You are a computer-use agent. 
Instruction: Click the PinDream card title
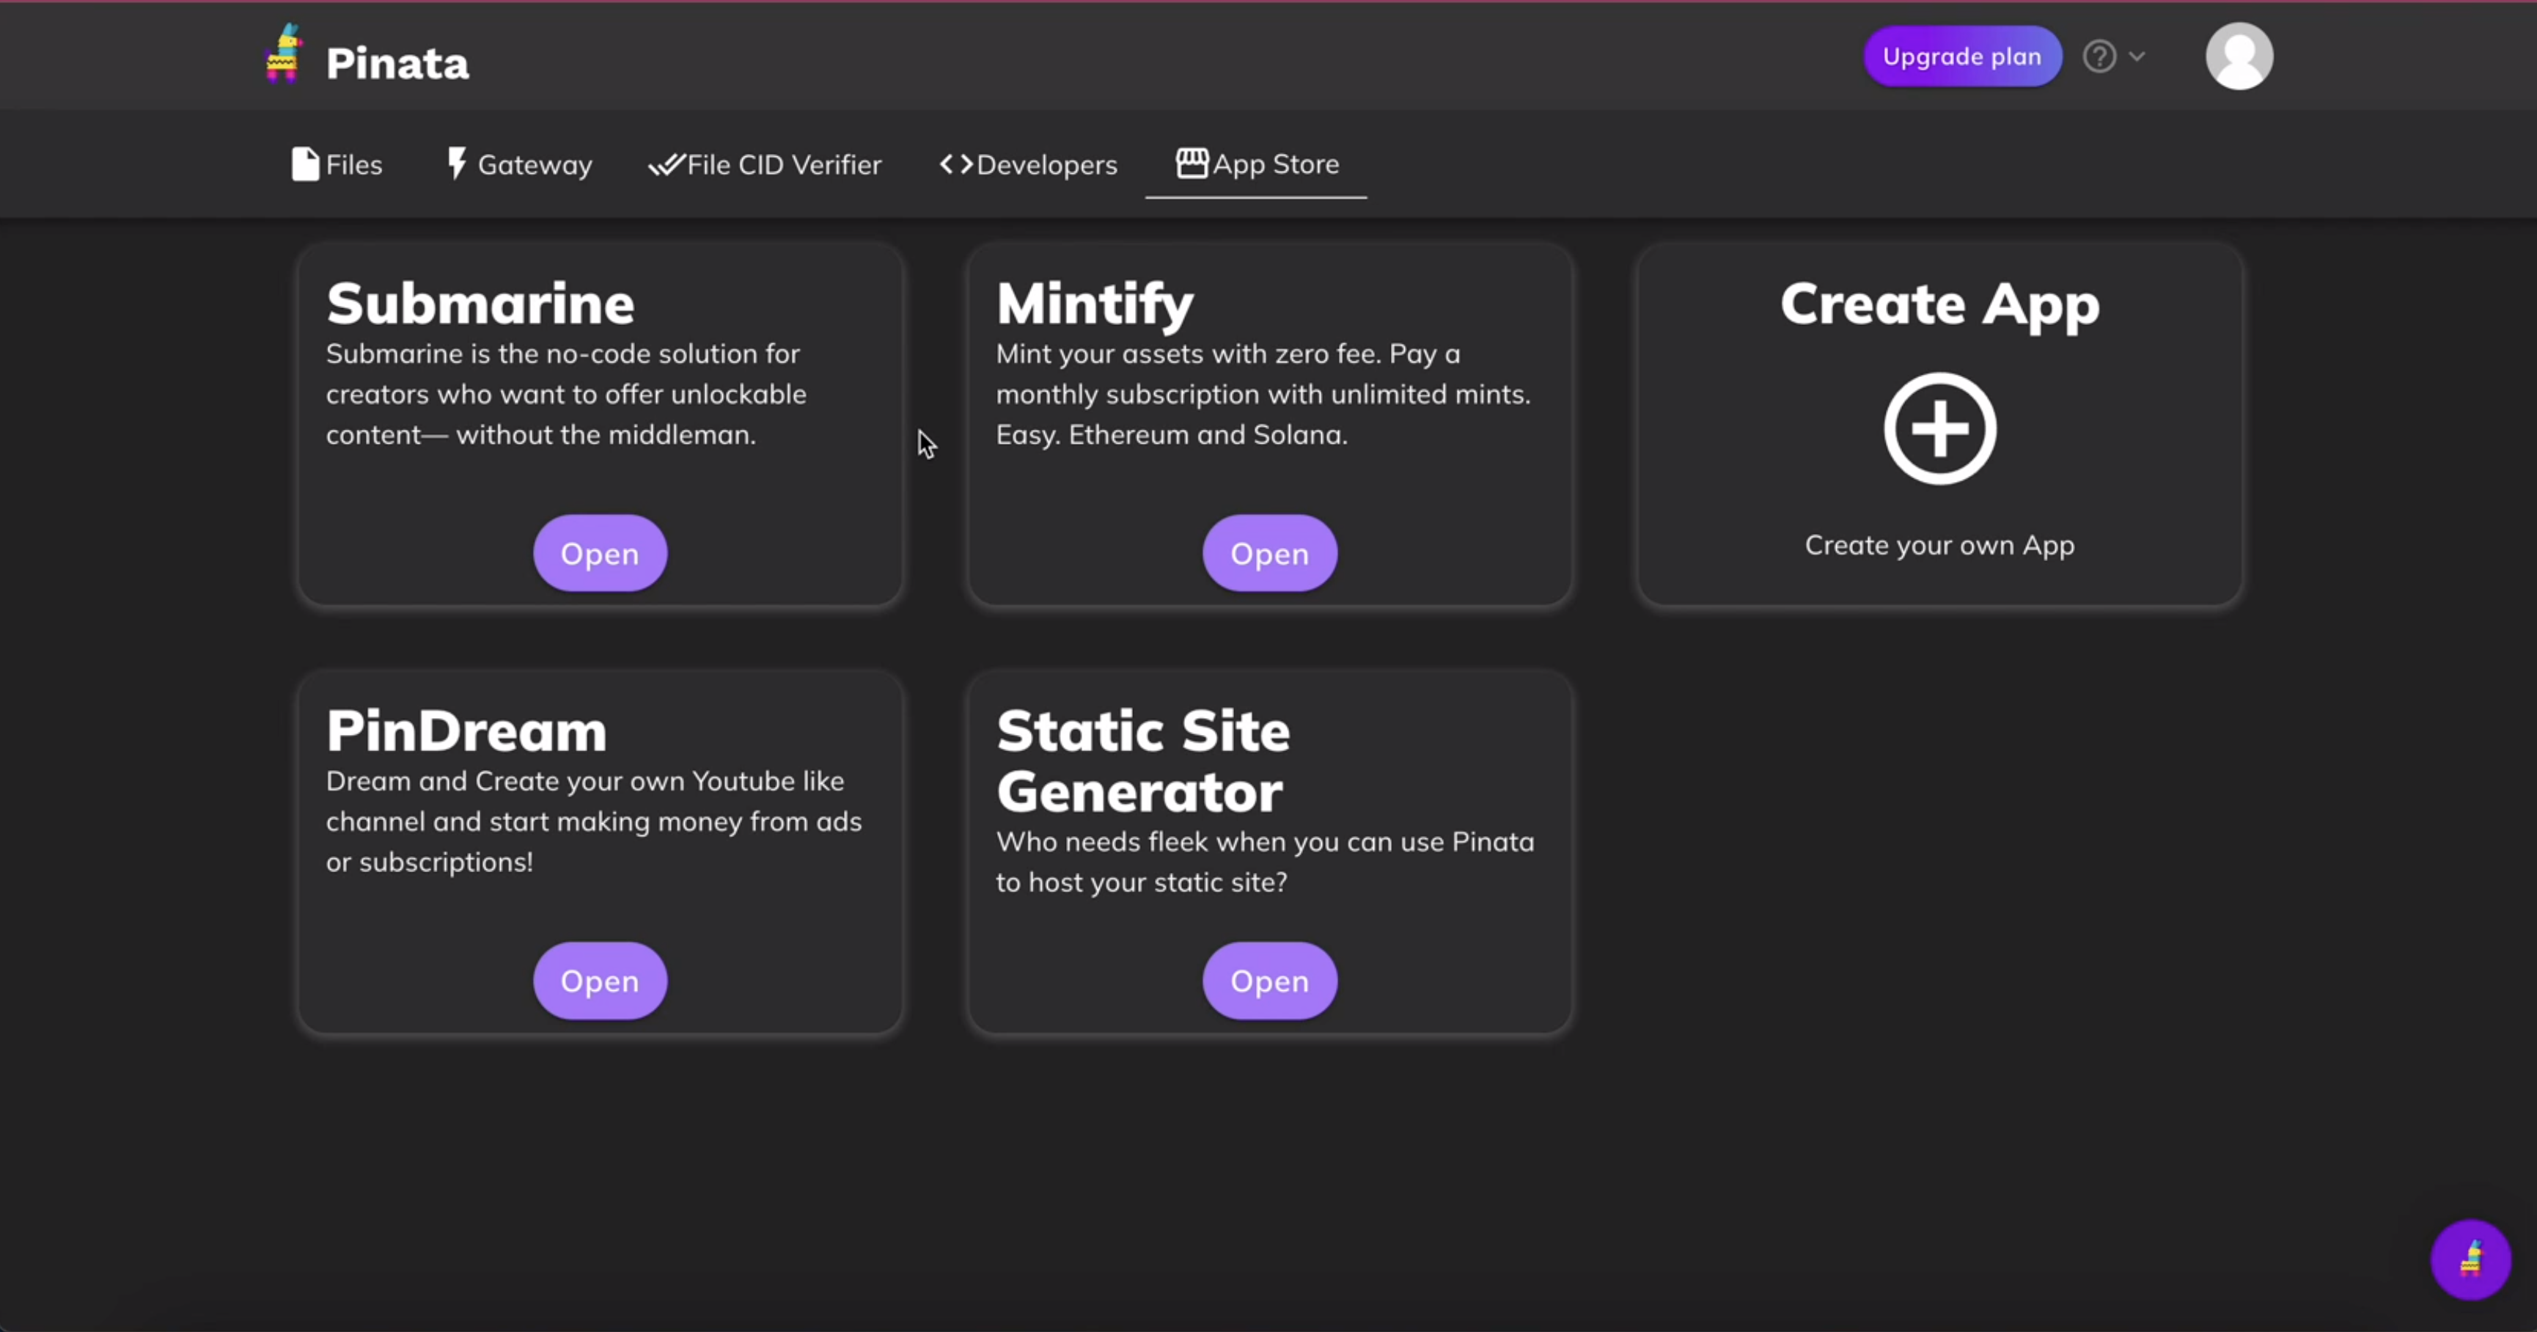point(467,731)
